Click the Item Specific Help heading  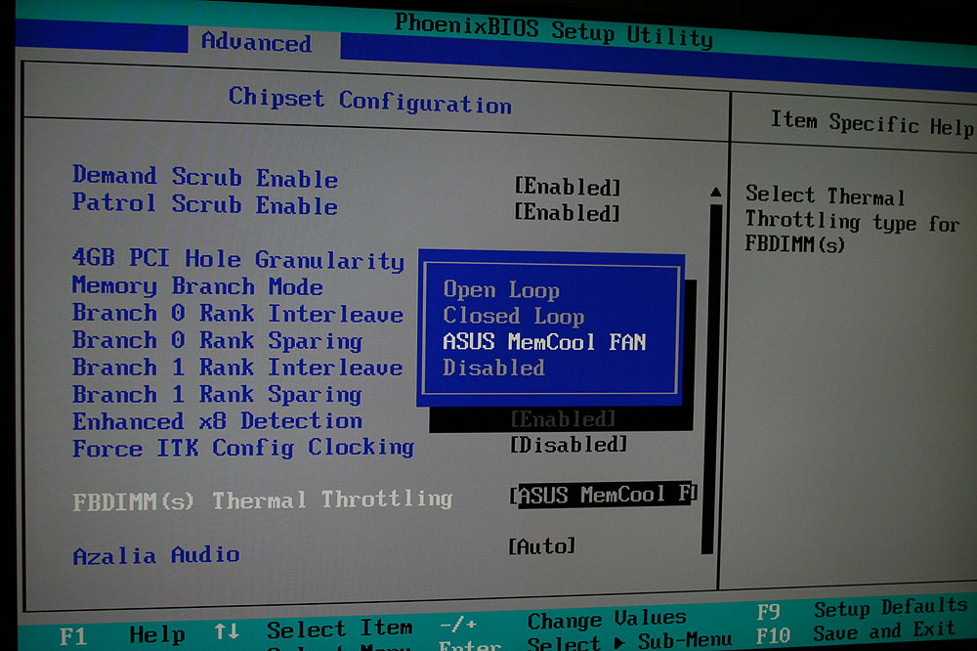click(x=872, y=123)
